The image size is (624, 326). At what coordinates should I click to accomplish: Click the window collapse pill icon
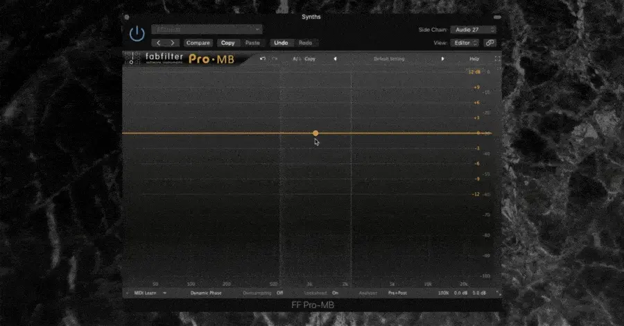tap(497, 17)
